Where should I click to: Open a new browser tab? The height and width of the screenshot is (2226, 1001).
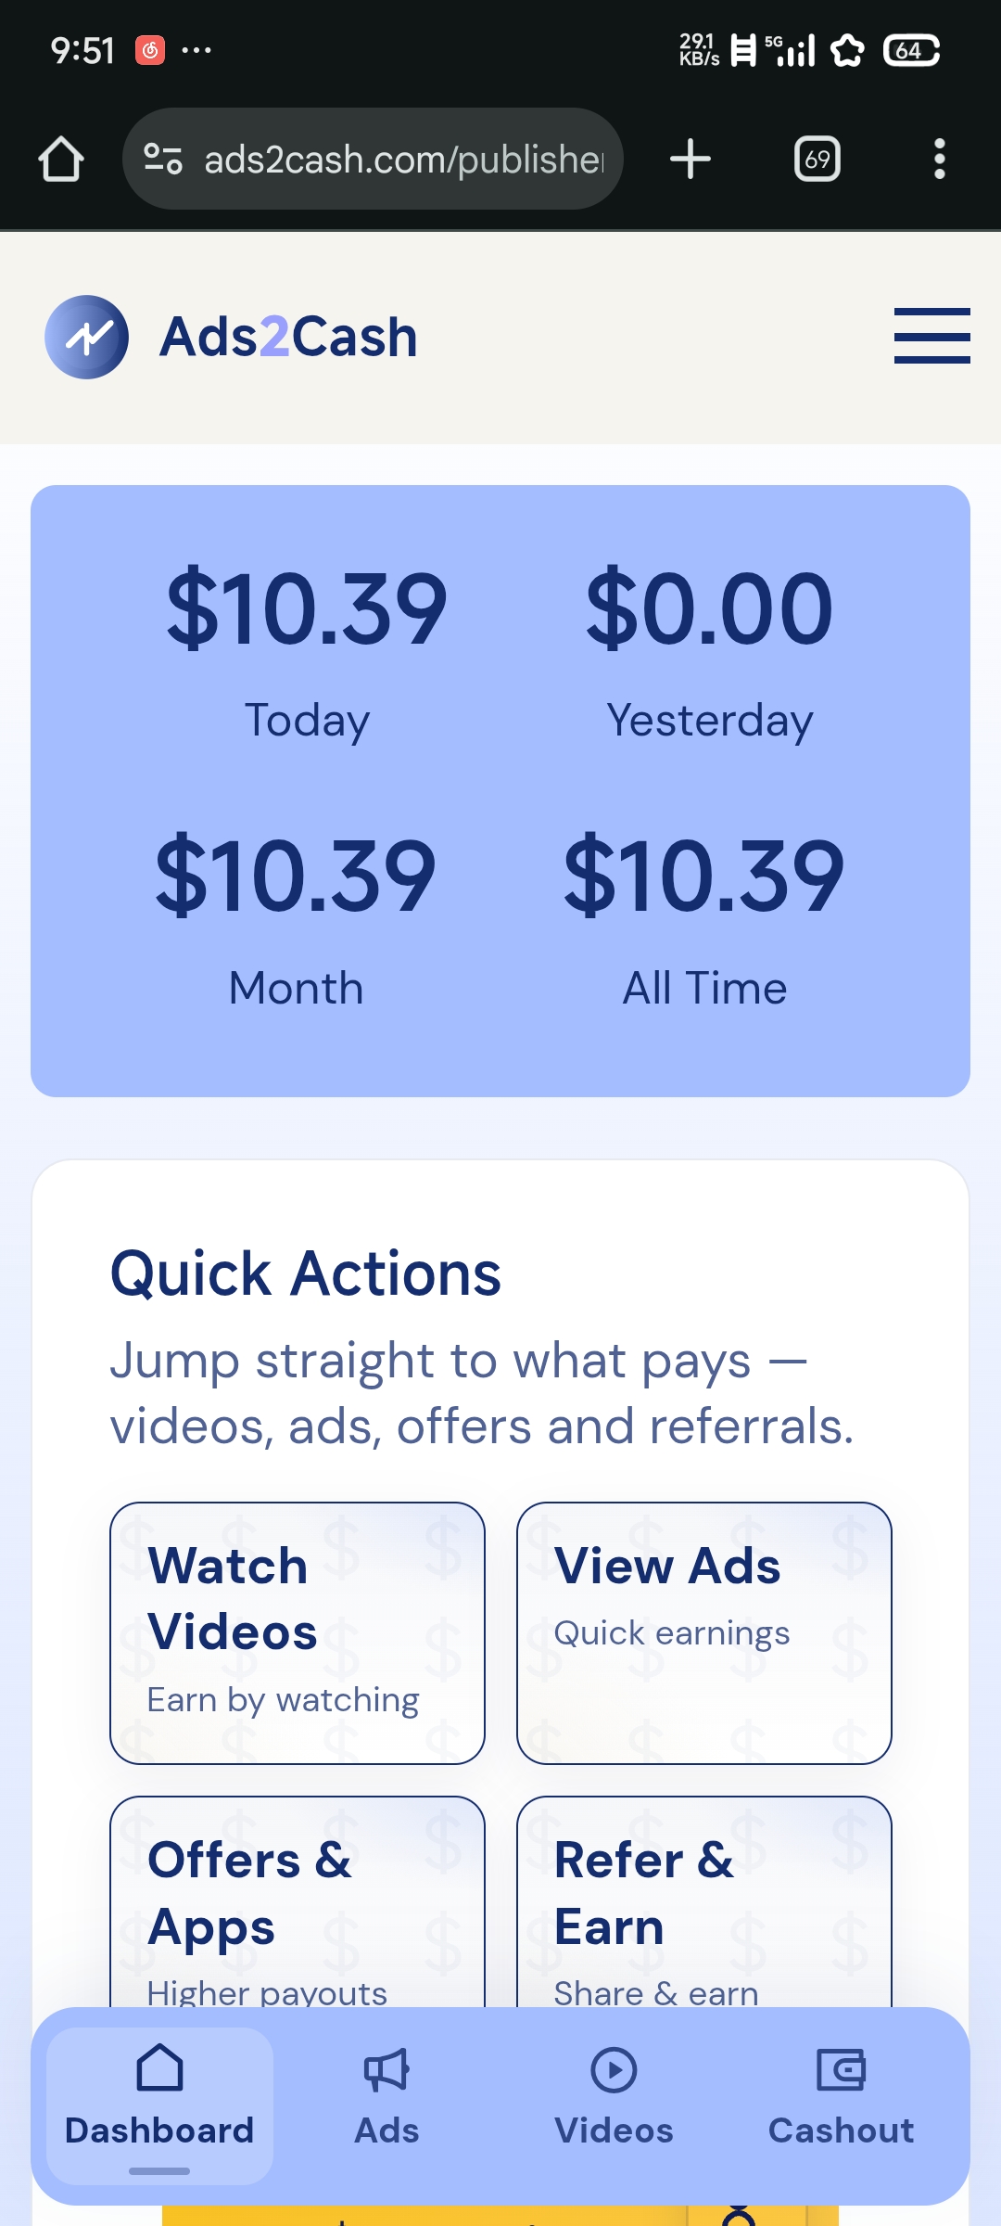pos(691,159)
